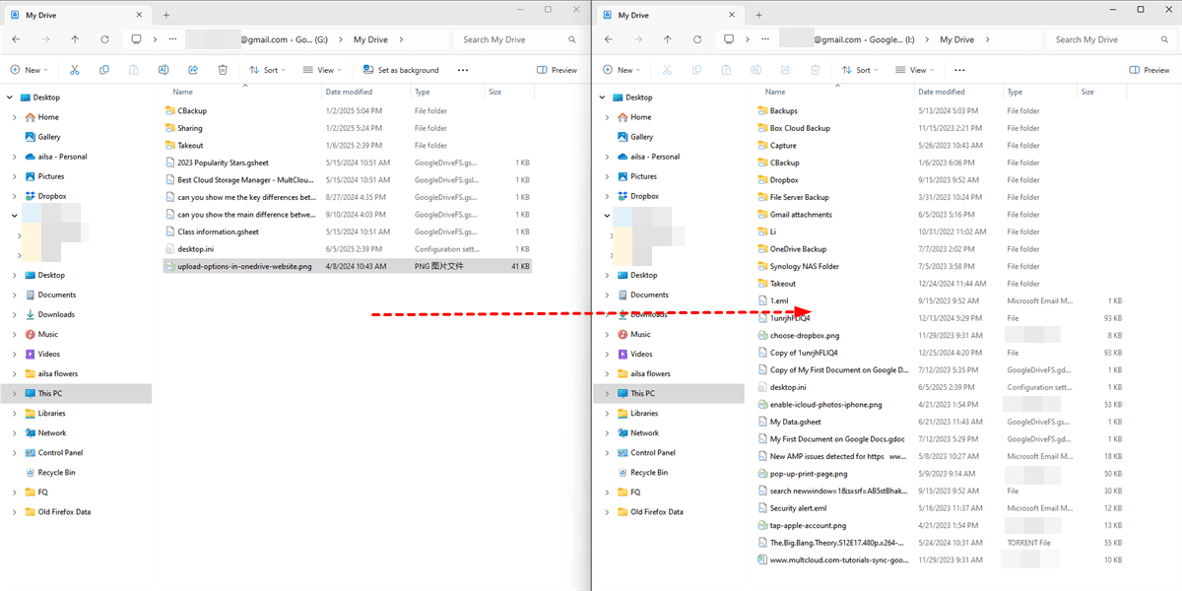Select Old Firefox Data in left sidebar
1182x591 pixels.
coord(64,511)
